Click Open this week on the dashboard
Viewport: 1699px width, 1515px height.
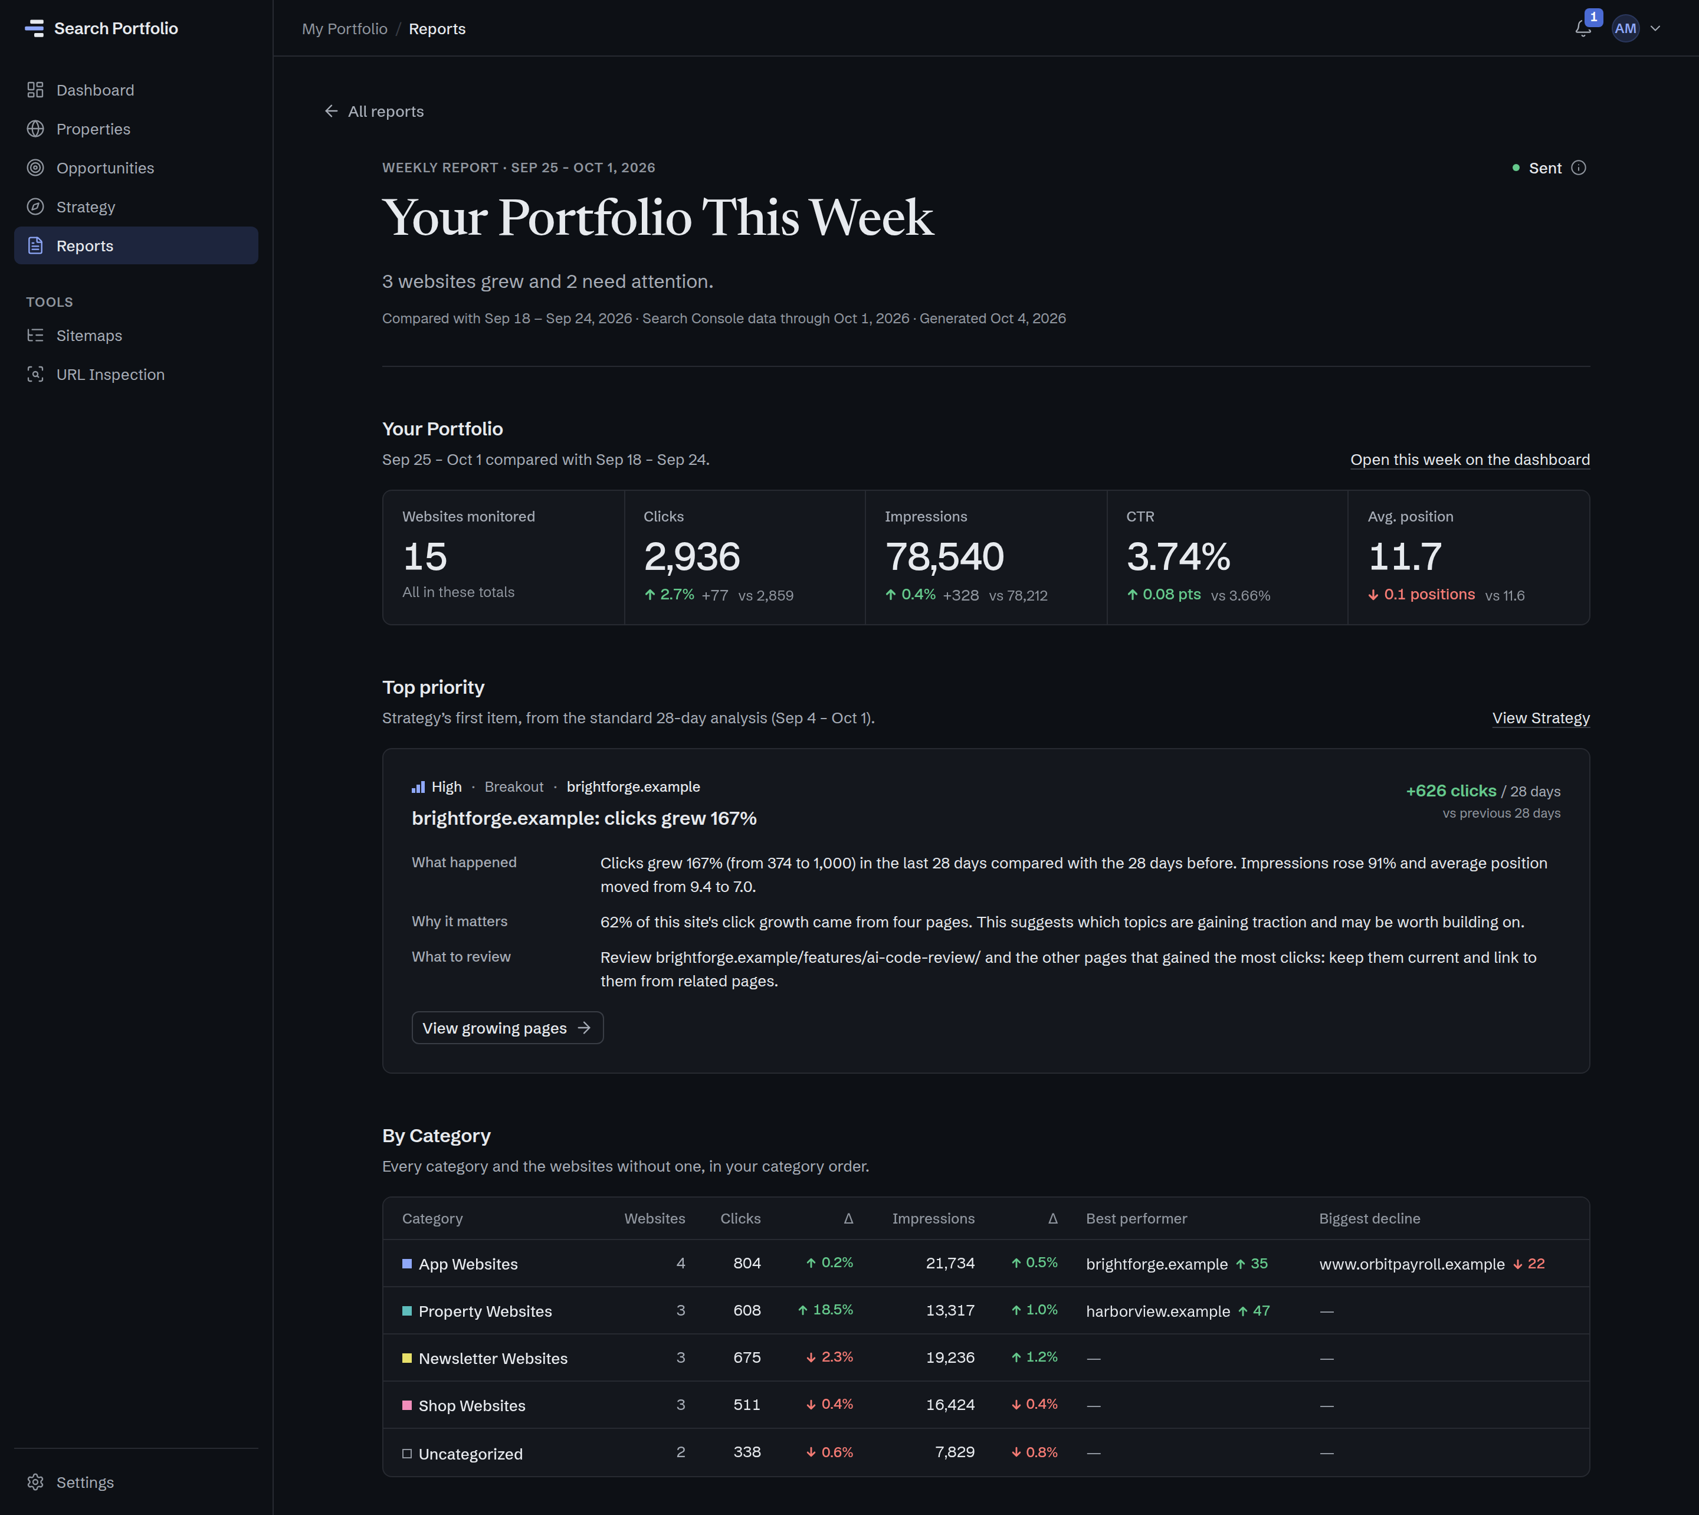click(x=1470, y=460)
